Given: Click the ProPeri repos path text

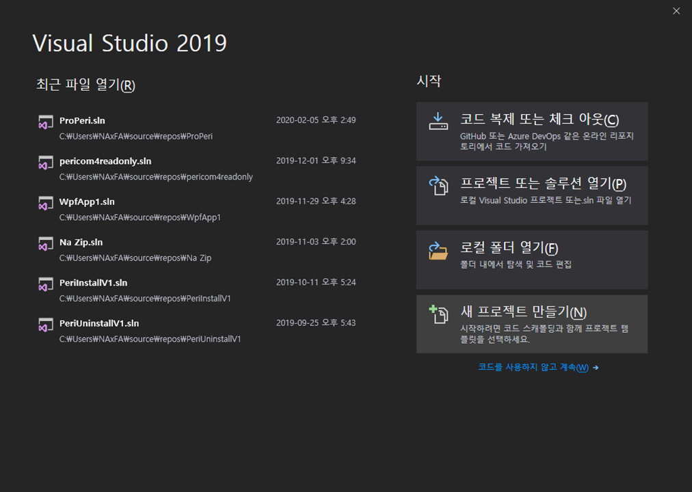Looking at the screenshot, I should tap(136, 136).
